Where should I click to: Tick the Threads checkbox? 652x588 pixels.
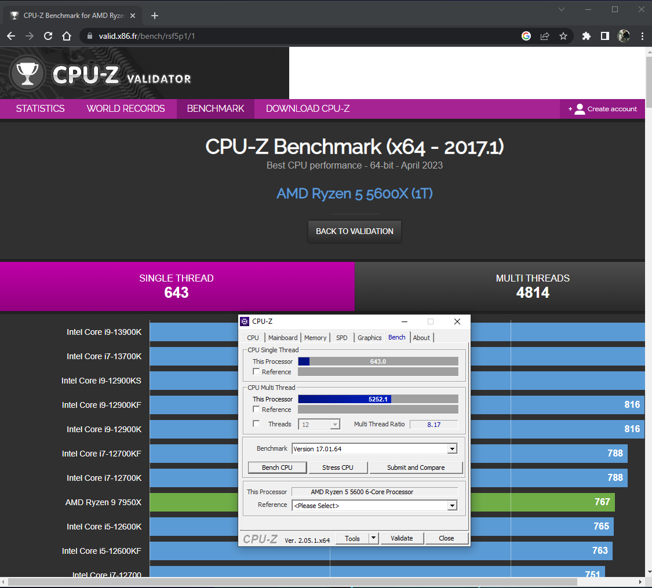click(256, 424)
